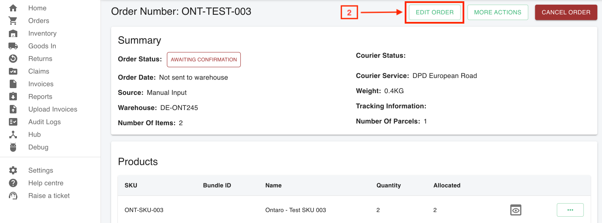Open the Help centre link
This screenshot has width=602, height=223.
(46, 183)
